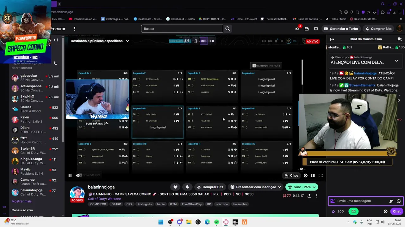
Task: Open Home - H2Project bookmark
Action: [x=244, y=19]
